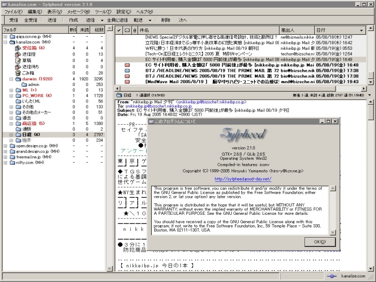Expand the ML folder tree
This screenshot has height=282, width=376.
[11, 90]
